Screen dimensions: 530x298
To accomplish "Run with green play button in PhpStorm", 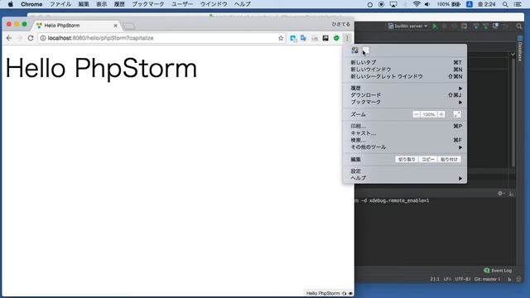I will (x=435, y=26).
